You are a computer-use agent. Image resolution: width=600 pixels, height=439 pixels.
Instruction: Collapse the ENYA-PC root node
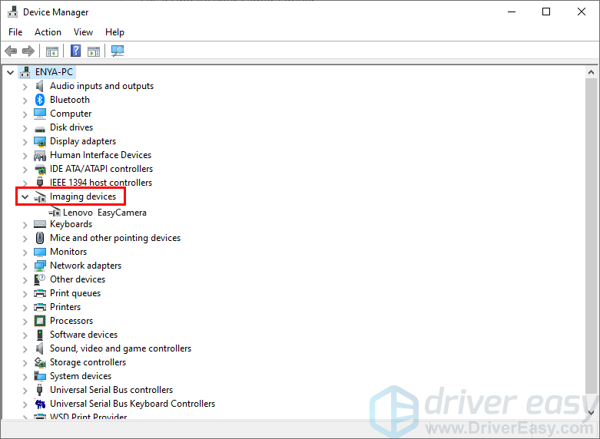[10, 72]
